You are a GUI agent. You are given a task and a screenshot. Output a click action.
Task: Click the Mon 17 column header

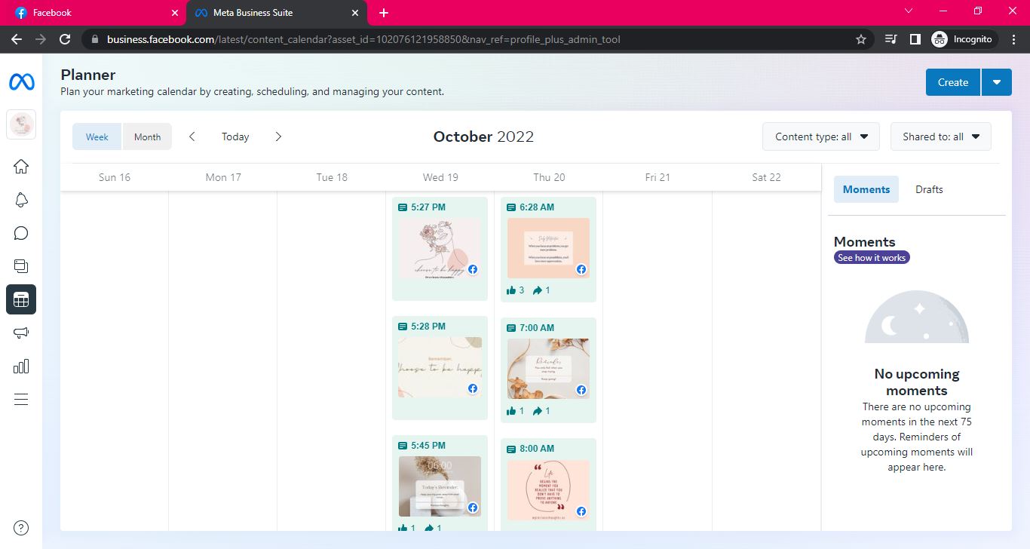(x=223, y=177)
